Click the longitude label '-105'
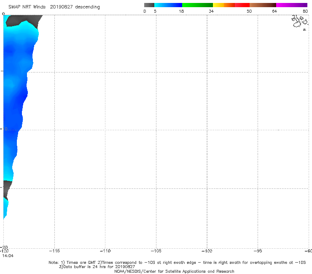Image resolution: width=312 pixels, height=274 pixels. click(x=156, y=251)
